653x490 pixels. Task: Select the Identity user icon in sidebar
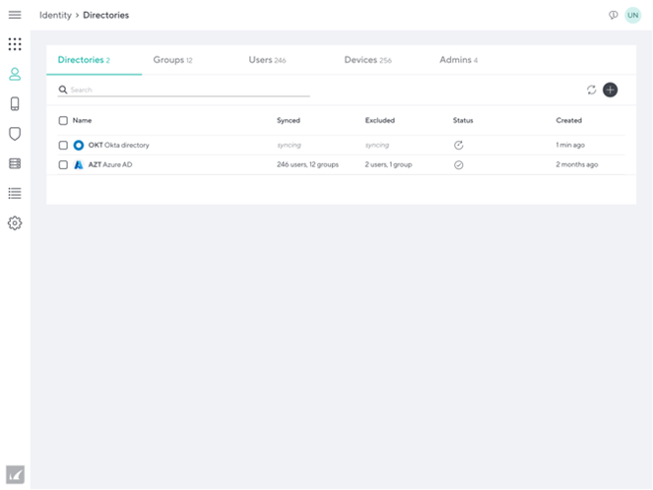(15, 74)
